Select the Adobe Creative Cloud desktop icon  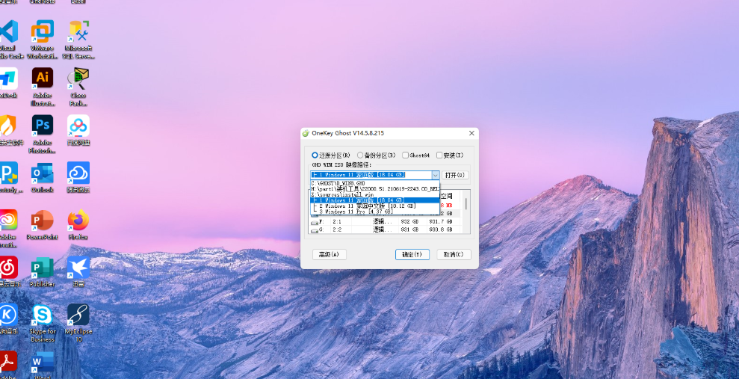click(8, 228)
